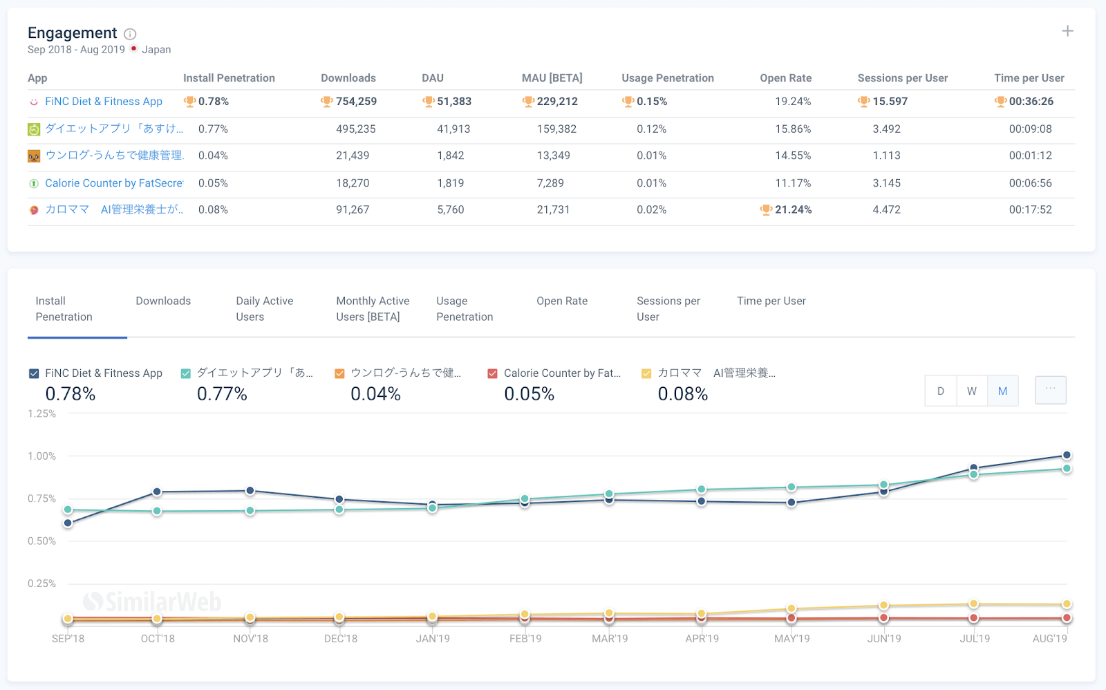Click the 5,760 DAU value
This screenshot has width=1106, height=690.
pyautogui.click(x=451, y=209)
